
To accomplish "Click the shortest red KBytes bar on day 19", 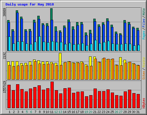I will [x=86, y=102].
